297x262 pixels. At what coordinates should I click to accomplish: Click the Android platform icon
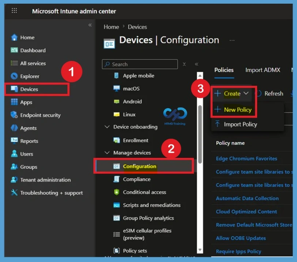coord(116,102)
